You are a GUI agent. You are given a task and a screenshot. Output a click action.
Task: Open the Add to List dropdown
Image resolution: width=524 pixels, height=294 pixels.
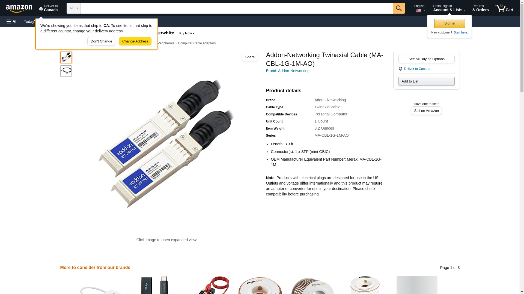pos(426,81)
